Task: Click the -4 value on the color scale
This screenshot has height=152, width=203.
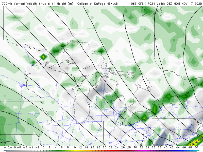Action: pos(31,147)
